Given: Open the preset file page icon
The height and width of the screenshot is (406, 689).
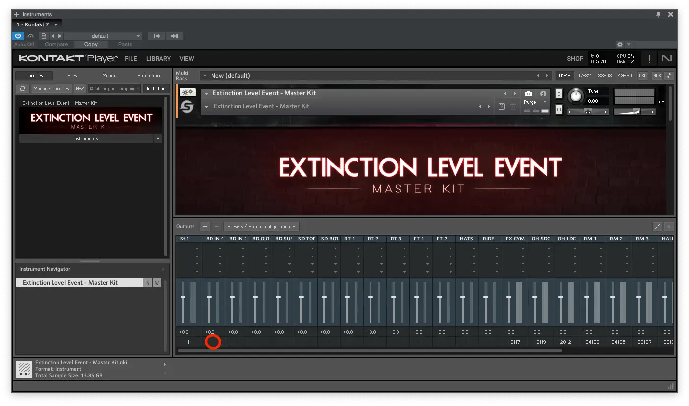Looking at the screenshot, I should tap(44, 36).
